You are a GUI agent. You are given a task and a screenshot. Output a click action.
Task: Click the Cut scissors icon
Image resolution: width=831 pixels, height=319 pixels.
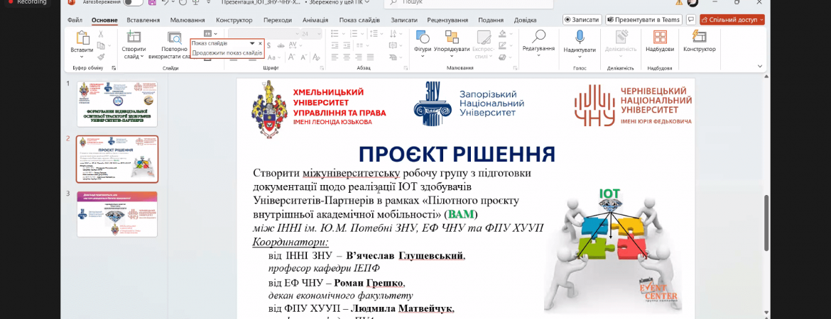pyautogui.click(x=101, y=35)
